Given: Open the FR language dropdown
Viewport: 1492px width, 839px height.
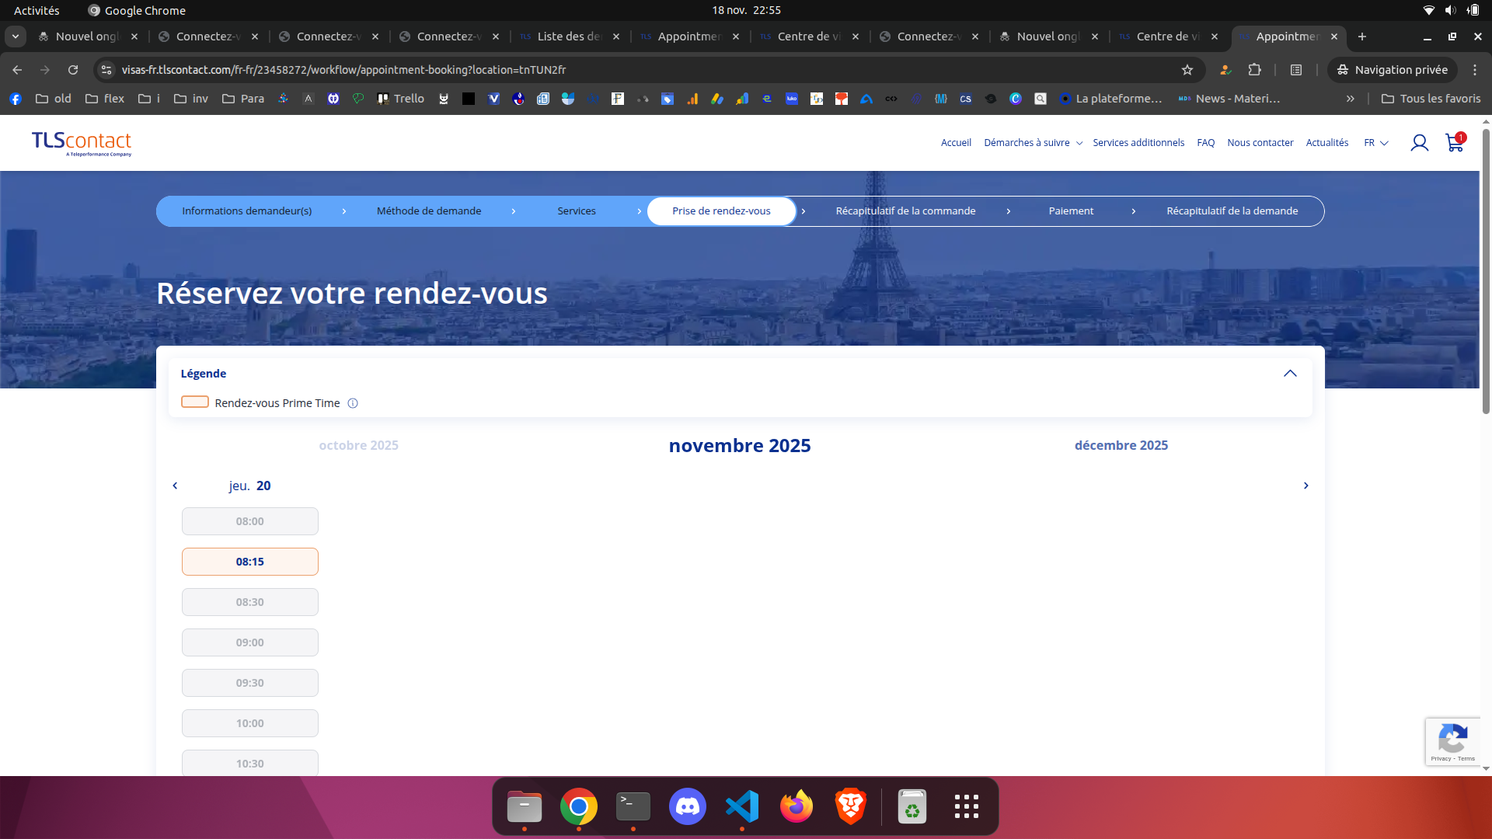Looking at the screenshot, I should [1376, 143].
